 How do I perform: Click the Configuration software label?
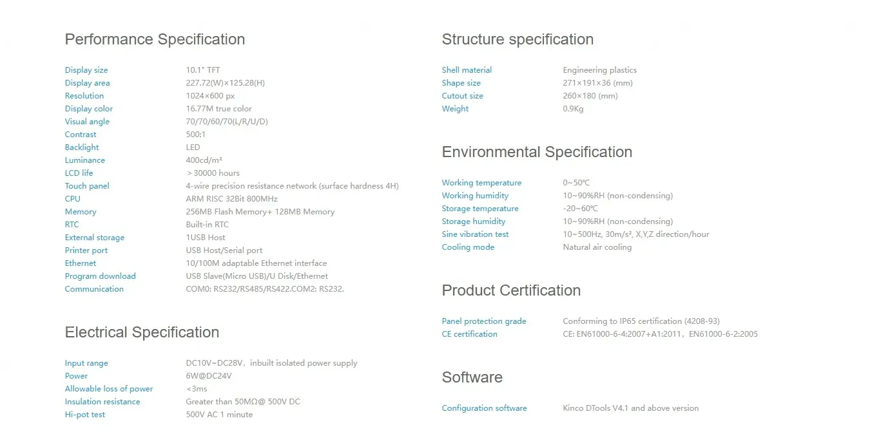coord(484,408)
